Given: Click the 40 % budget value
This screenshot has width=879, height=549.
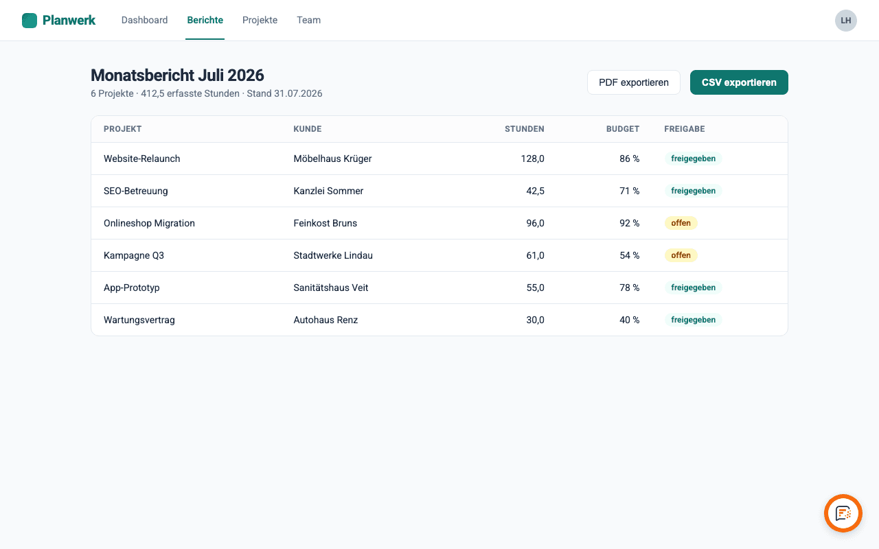Looking at the screenshot, I should pyautogui.click(x=629, y=320).
